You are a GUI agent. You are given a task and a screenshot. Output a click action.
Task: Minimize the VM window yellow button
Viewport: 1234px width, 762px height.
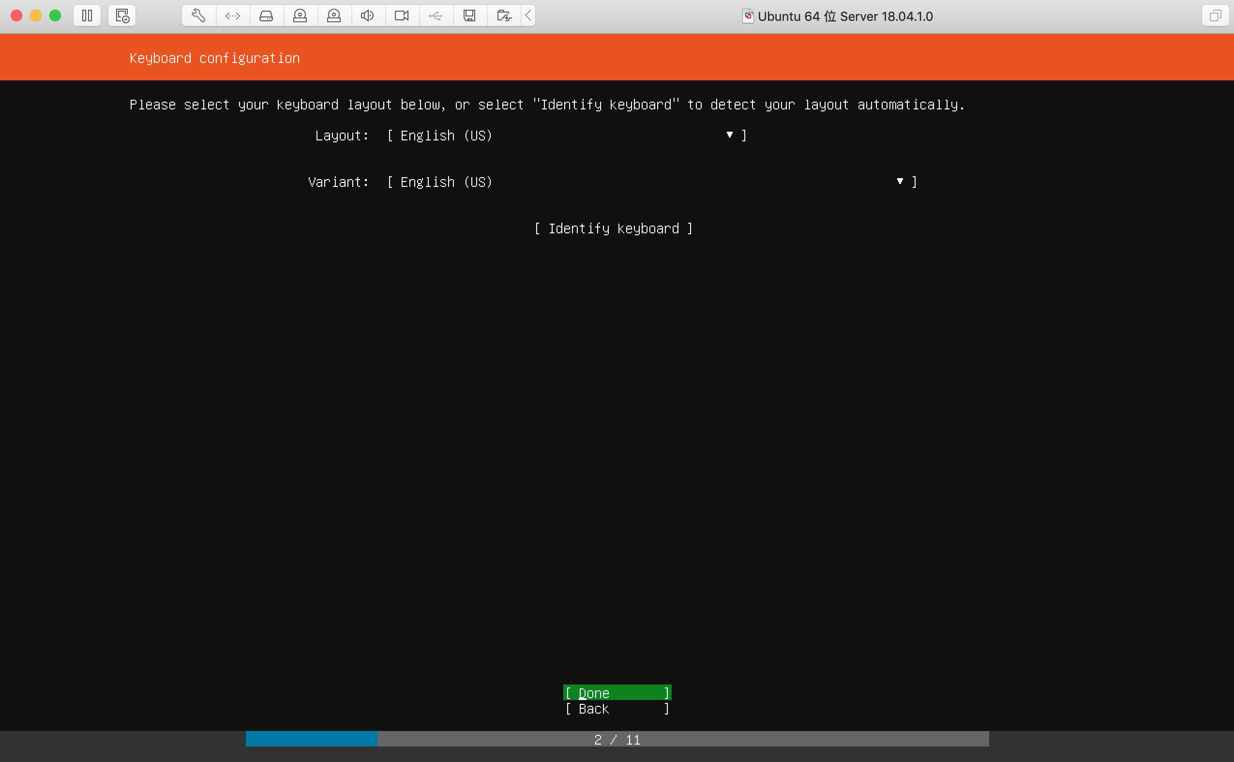(36, 15)
